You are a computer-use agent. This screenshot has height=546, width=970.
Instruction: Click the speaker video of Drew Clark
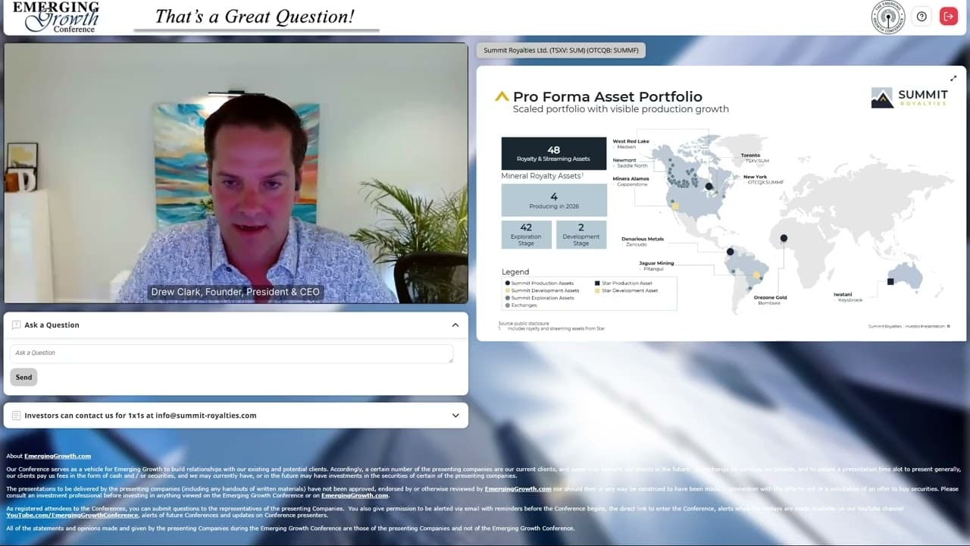coord(236,173)
